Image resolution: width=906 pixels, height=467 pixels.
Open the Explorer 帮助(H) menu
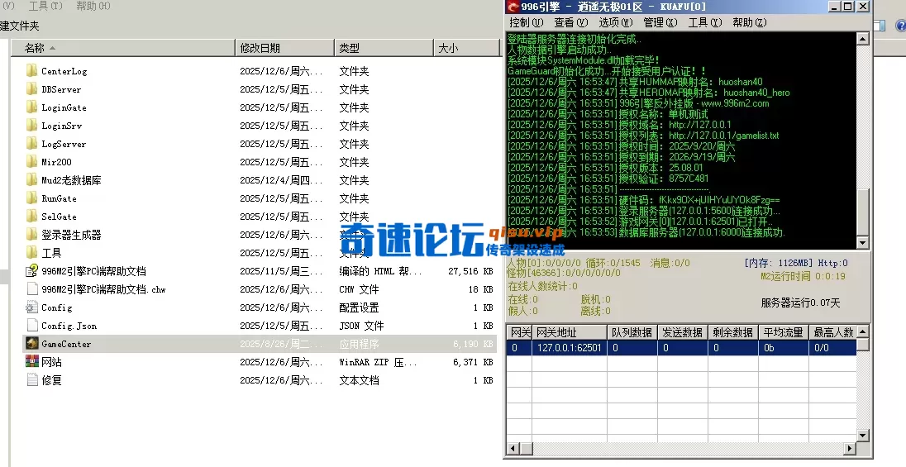pyautogui.click(x=93, y=6)
